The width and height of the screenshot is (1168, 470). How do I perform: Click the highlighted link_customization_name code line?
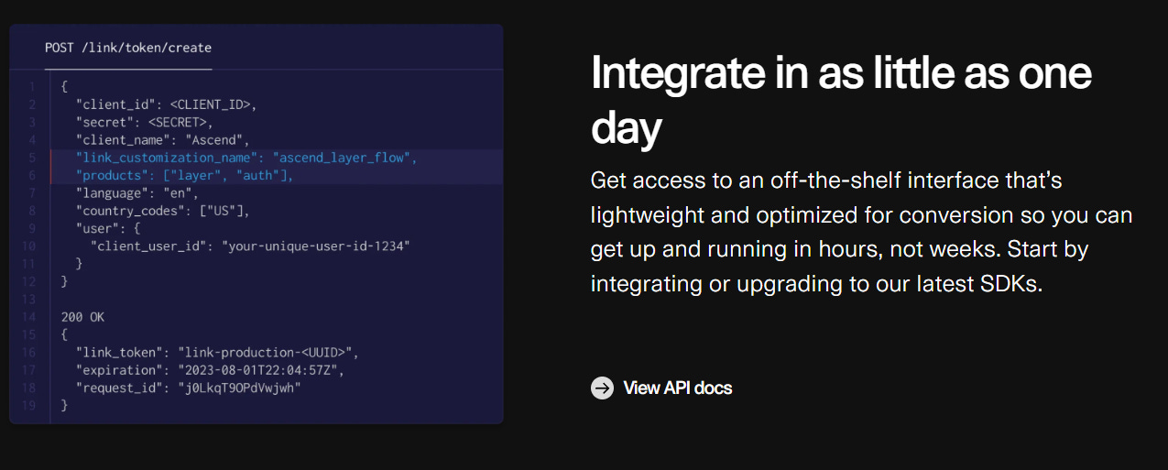click(247, 158)
